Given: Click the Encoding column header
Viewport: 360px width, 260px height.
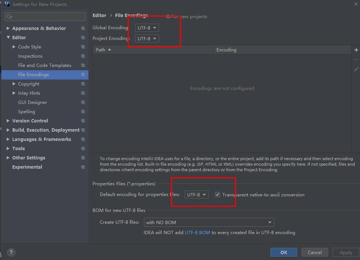Looking at the screenshot, I should [282, 50].
